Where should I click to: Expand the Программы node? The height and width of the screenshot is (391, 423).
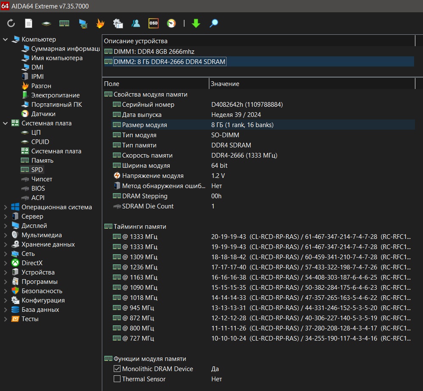[x=5, y=282]
